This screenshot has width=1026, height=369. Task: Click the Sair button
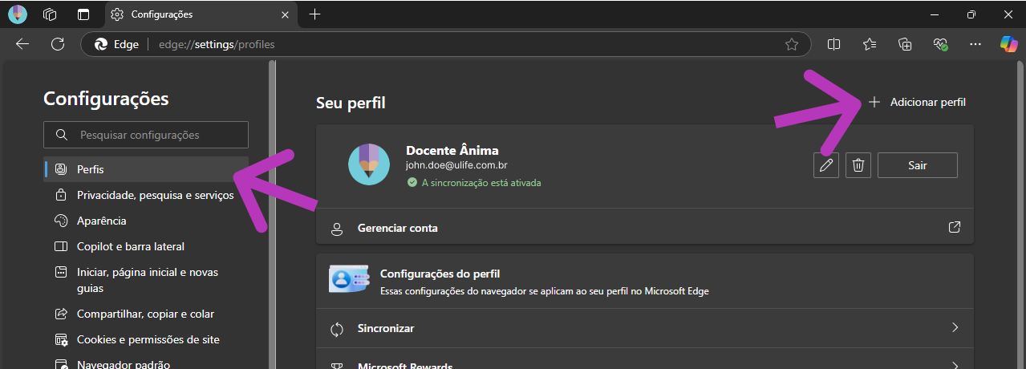click(x=918, y=165)
